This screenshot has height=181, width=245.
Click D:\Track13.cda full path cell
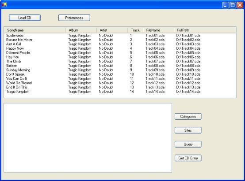coord(188,87)
